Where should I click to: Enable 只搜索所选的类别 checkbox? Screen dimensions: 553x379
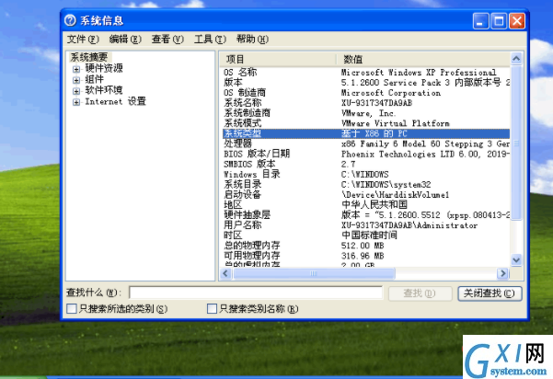pos(72,309)
